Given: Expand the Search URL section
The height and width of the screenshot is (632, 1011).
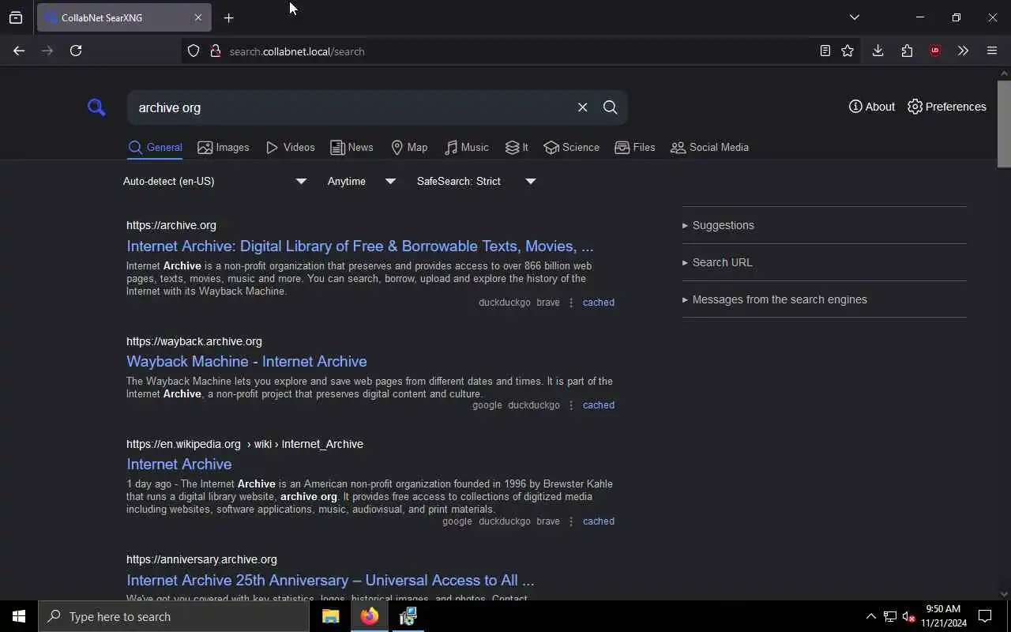Looking at the screenshot, I should pyautogui.click(x=717, y=262).
